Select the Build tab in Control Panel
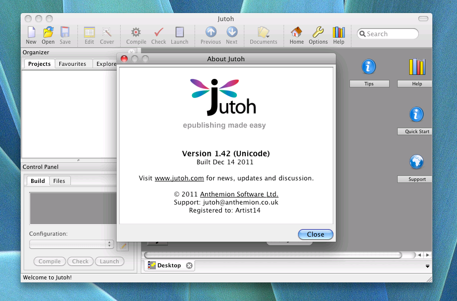 (38, 181)
